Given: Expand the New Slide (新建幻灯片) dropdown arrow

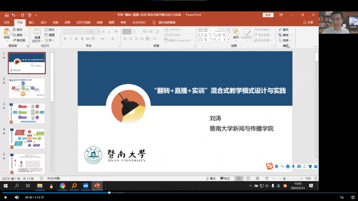Looking at the screenshot, I should pyautogui.click(x=36, y=41).
